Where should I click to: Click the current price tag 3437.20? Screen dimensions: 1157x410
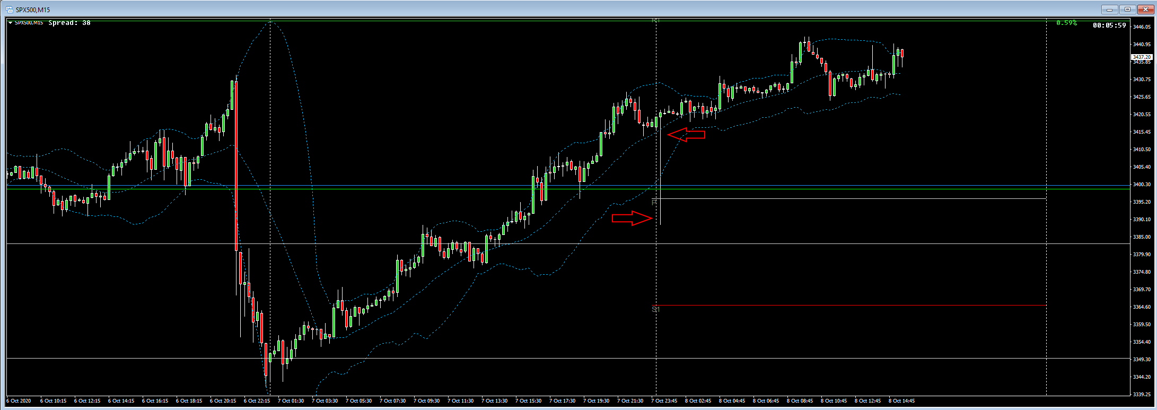coord(1141,57)
